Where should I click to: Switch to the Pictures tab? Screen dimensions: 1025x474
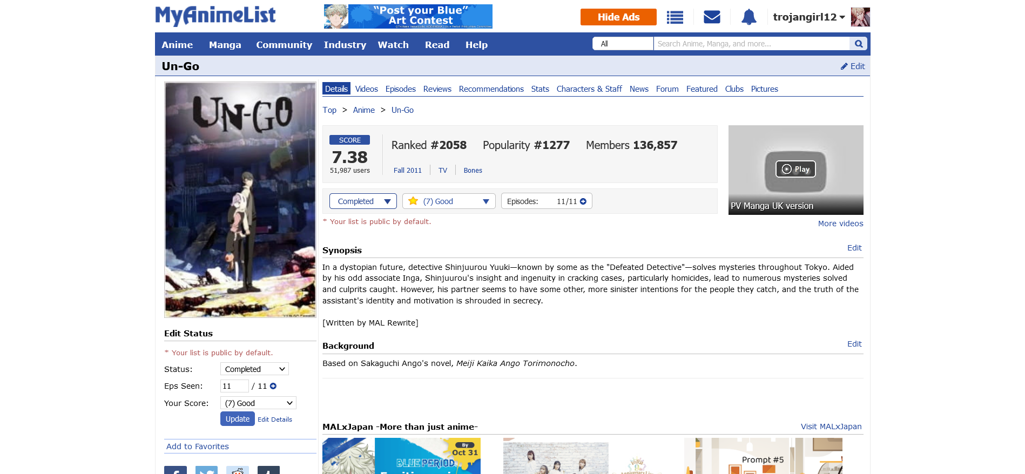tap(765, 89)
